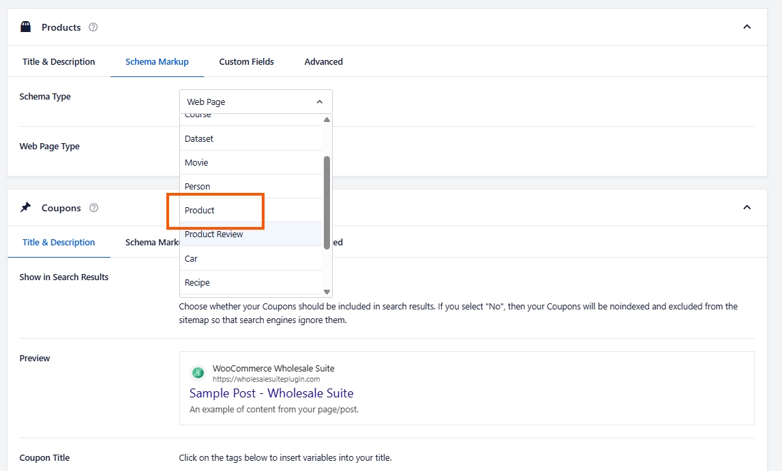Open the Products Advanced tab
Screen dimensions: 782x471
pos(323,62)
